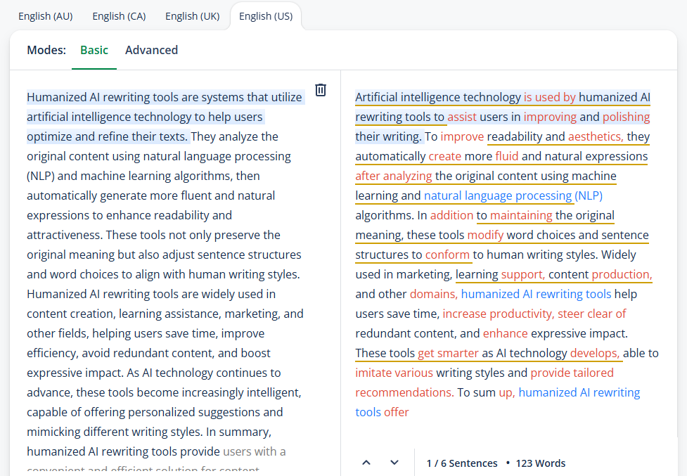This screenshot has height=476, width=687.
Task: Click the phrase "imitate various" in output
Action: 394,373
